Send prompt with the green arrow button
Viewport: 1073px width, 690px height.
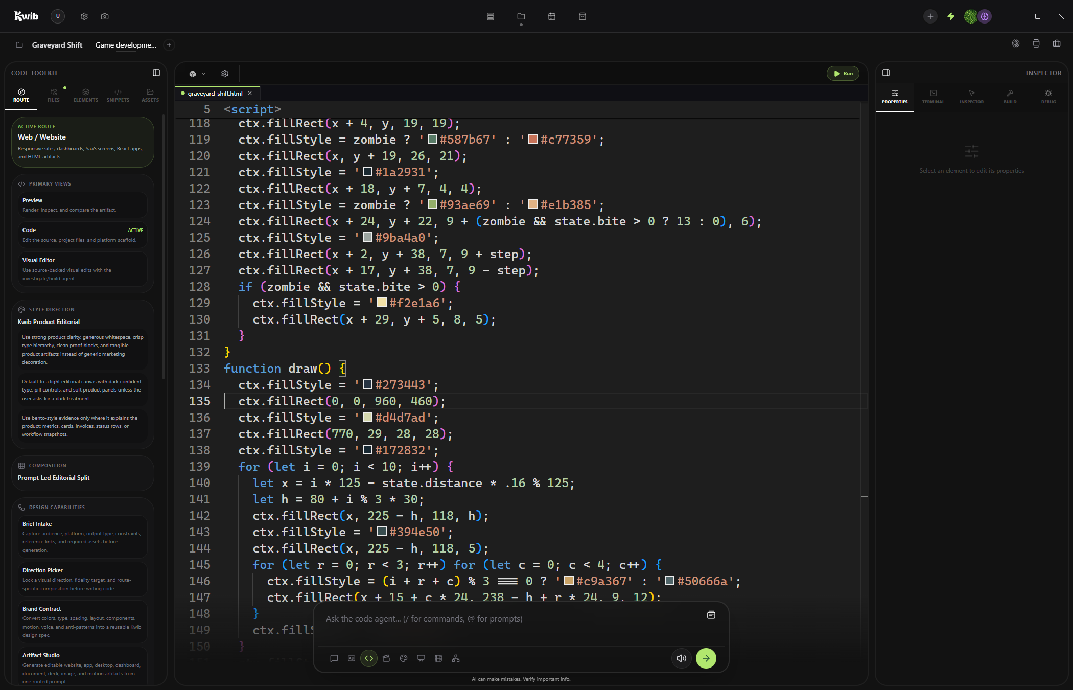click(706, 658)
